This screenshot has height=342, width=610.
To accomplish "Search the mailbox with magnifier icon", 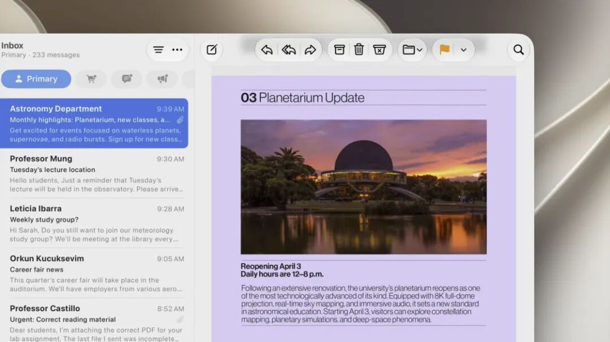I will point(518,50).
